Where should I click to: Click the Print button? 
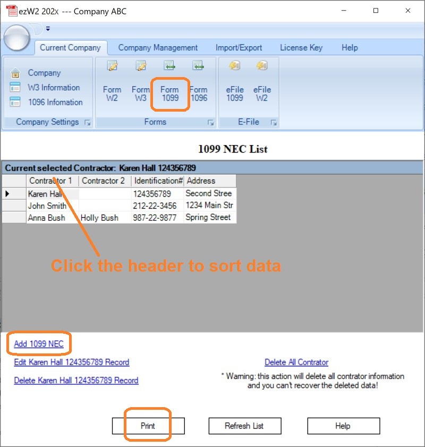[x=148, y=426]
